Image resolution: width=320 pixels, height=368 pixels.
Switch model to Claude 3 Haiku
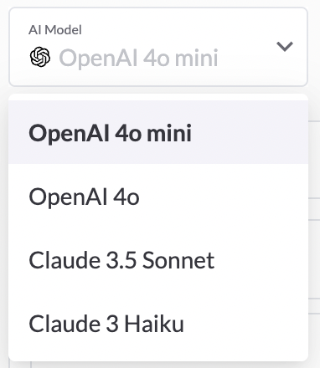[158, 324]
